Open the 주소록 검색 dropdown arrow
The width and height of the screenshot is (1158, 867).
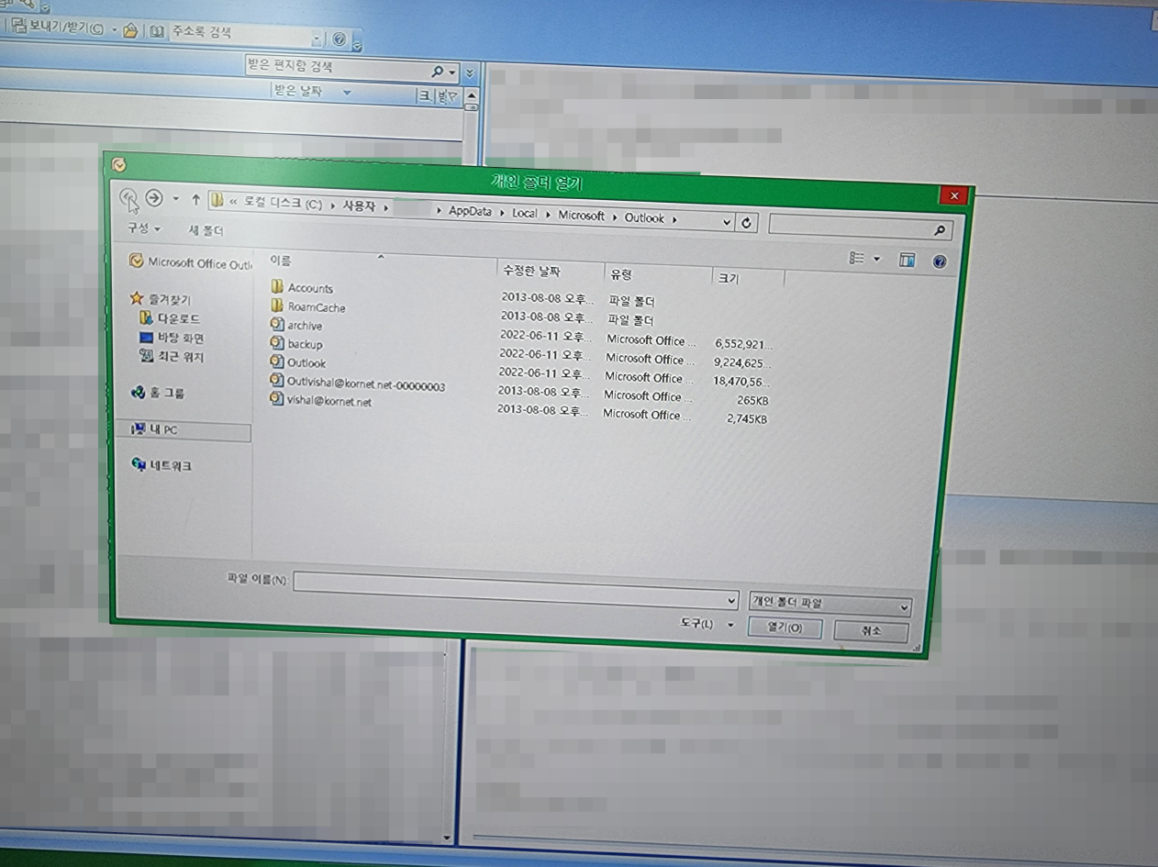(317, 39)
